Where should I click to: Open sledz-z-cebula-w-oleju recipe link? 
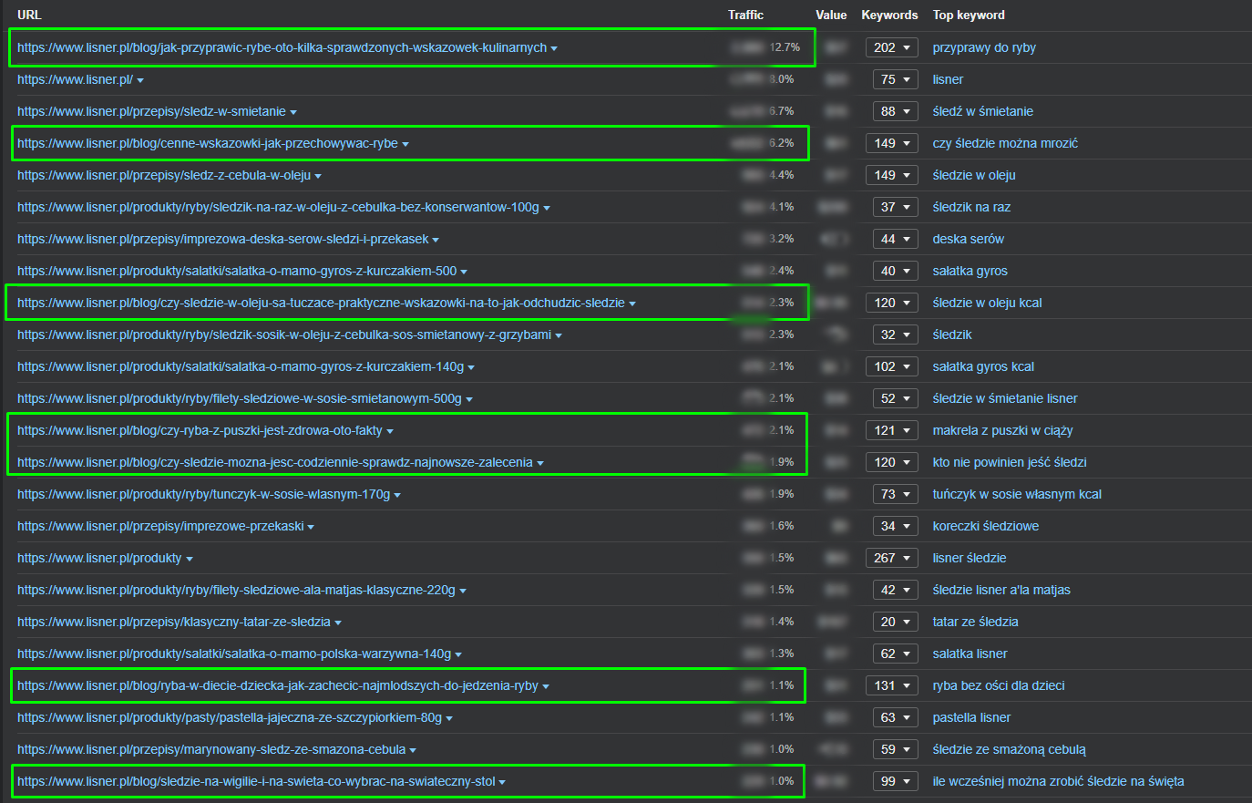[x=164, y=175]
